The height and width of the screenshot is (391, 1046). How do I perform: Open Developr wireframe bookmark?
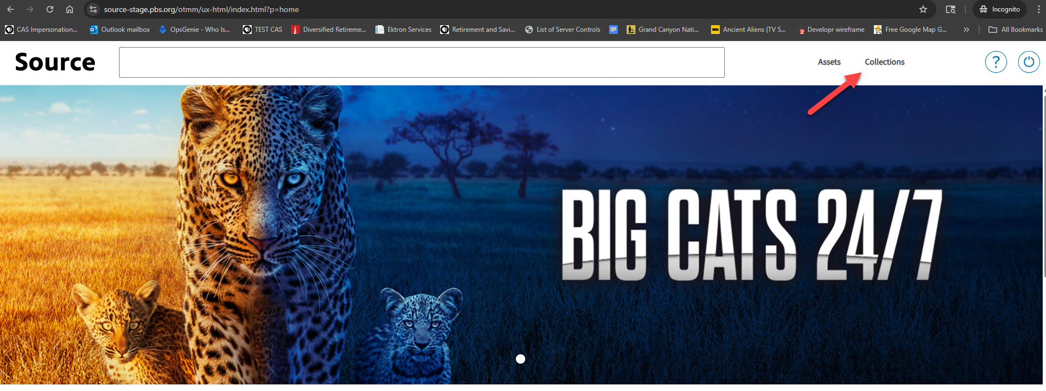click(x=831, y=30)
